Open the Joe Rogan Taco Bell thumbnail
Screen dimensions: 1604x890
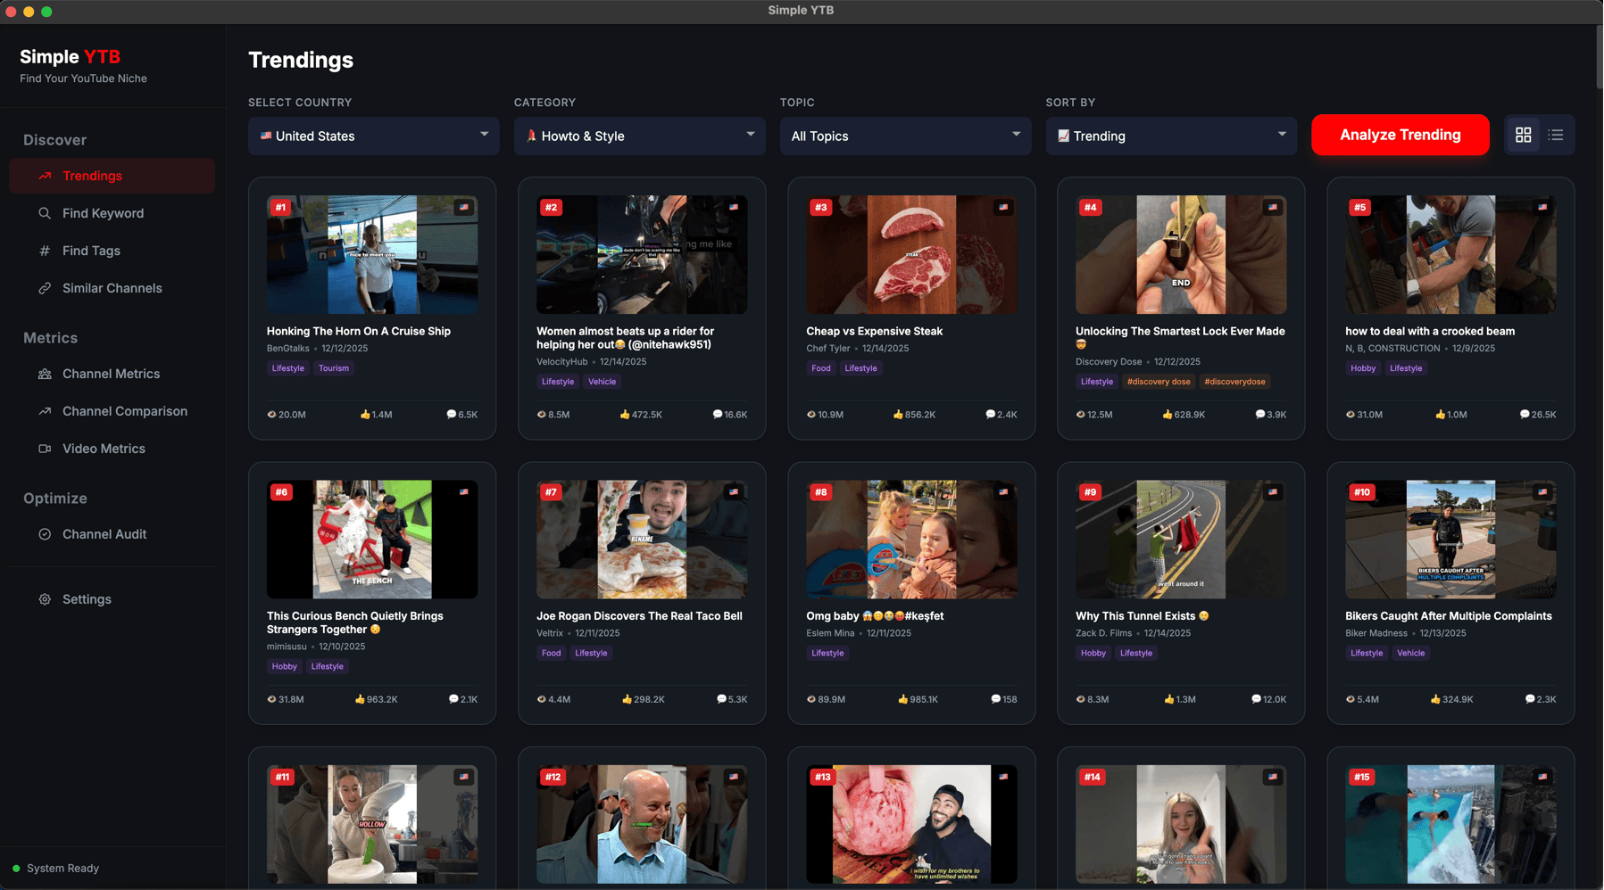tap(641, 540)
